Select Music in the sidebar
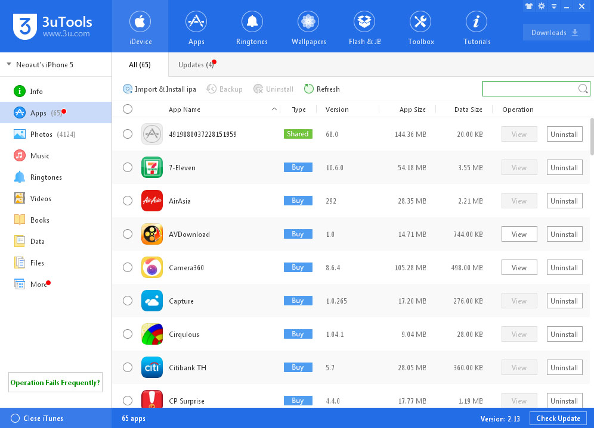 (56, 156)
